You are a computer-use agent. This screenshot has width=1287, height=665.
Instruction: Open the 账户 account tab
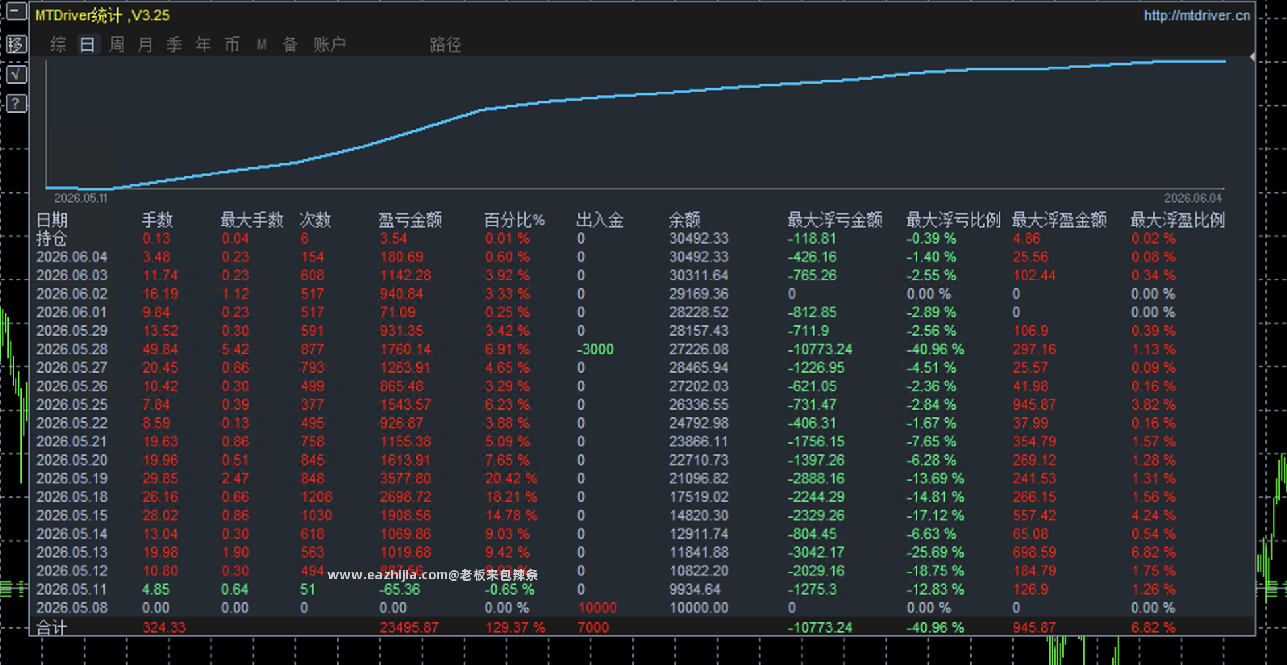pyautogui.click(x=329, y=44)
